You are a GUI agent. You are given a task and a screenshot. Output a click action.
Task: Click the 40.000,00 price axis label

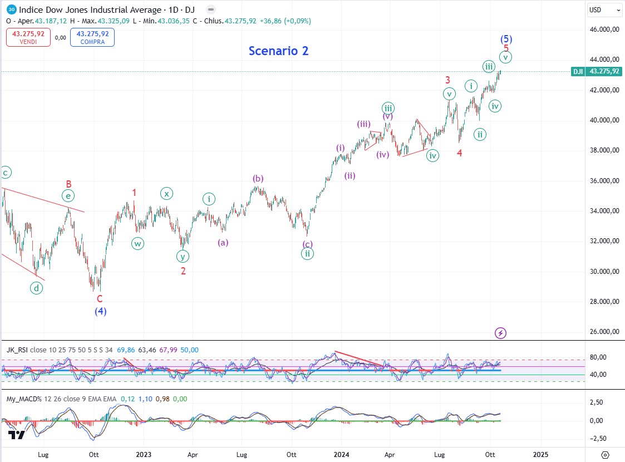tap(604, 120)
